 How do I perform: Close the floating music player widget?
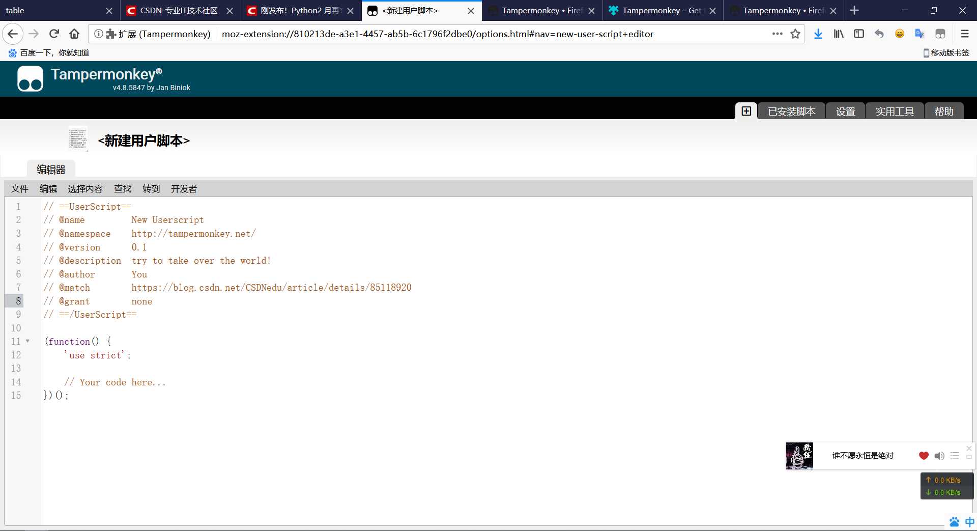[969, 448]
